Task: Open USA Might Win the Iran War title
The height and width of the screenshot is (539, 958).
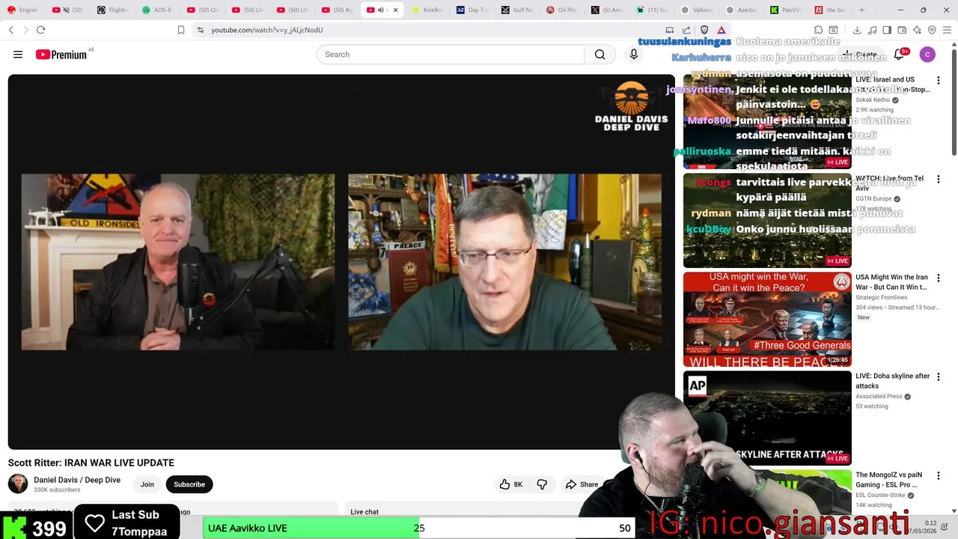Action: [x=891, y=282]
